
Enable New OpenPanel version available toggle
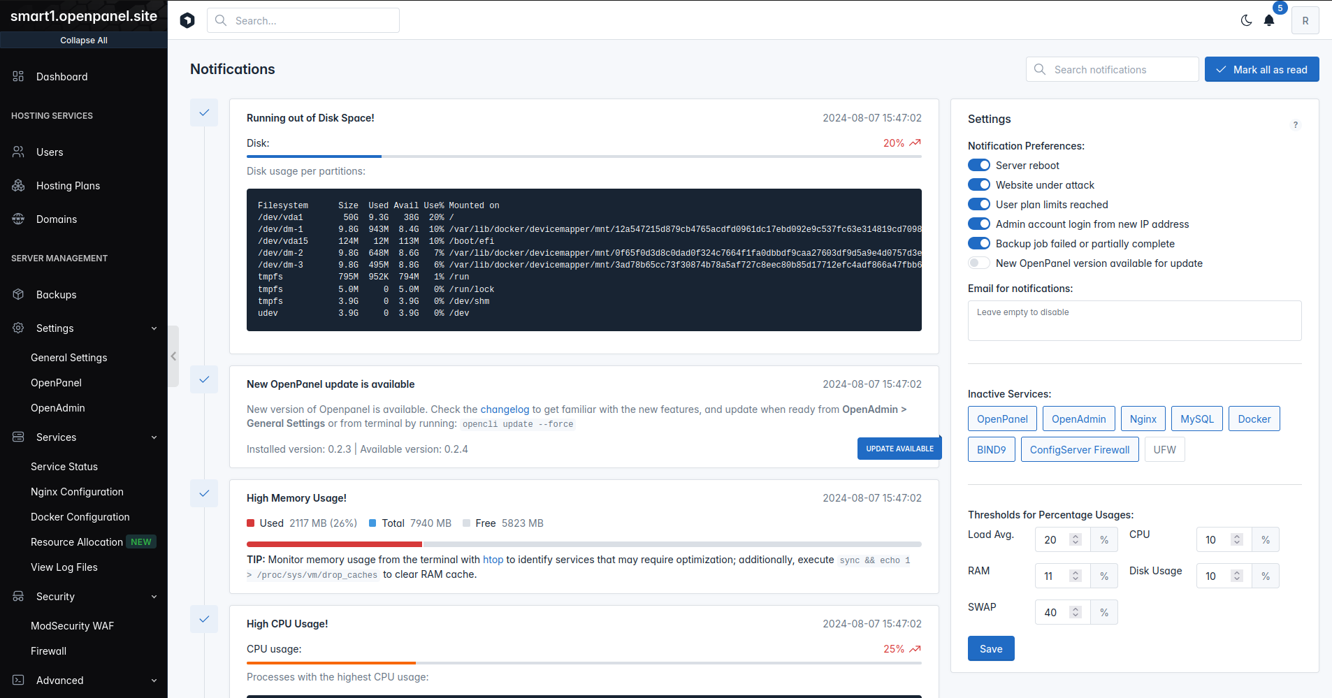pyautogui.click(x=978, y=263)
